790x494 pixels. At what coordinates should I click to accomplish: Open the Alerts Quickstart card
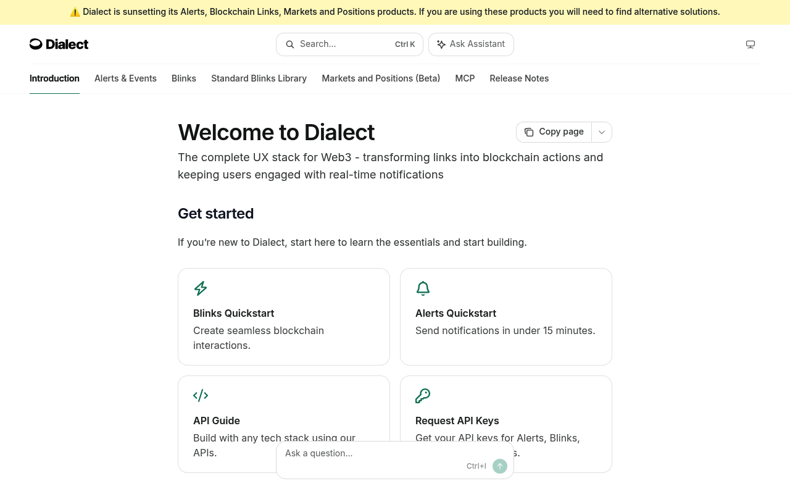click(x=506, y=317)
